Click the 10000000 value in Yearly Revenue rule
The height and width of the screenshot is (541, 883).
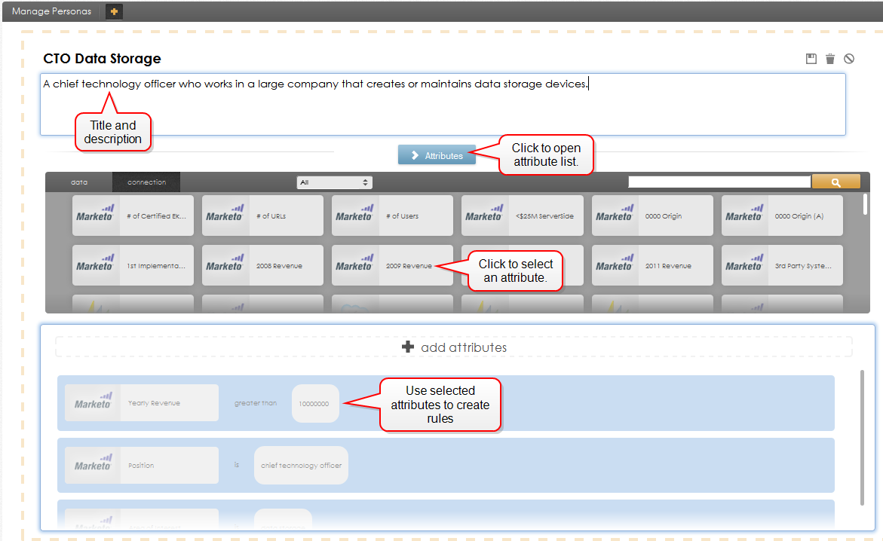pyautogui.click(x=314, y=404)
